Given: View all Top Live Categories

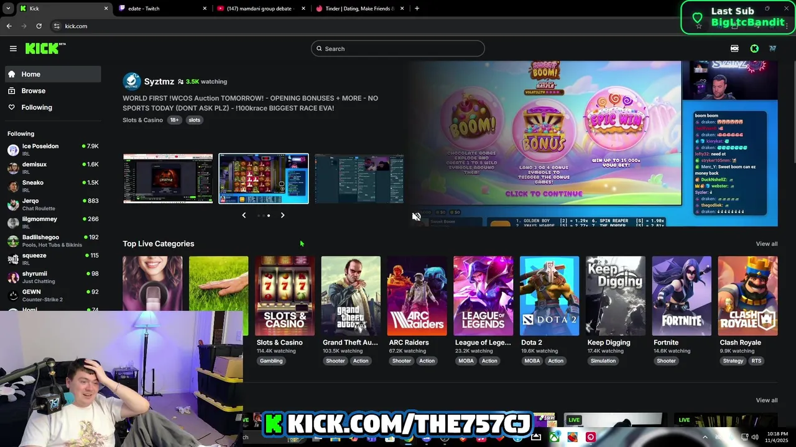Looking at the screenshot, I should [x=766, y=244].
